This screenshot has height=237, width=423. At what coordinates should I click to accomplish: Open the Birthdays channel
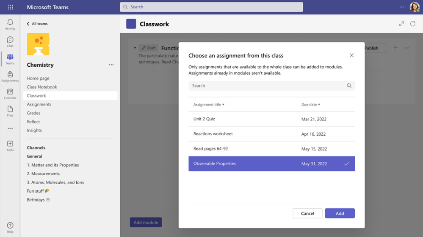coord(38,199)
